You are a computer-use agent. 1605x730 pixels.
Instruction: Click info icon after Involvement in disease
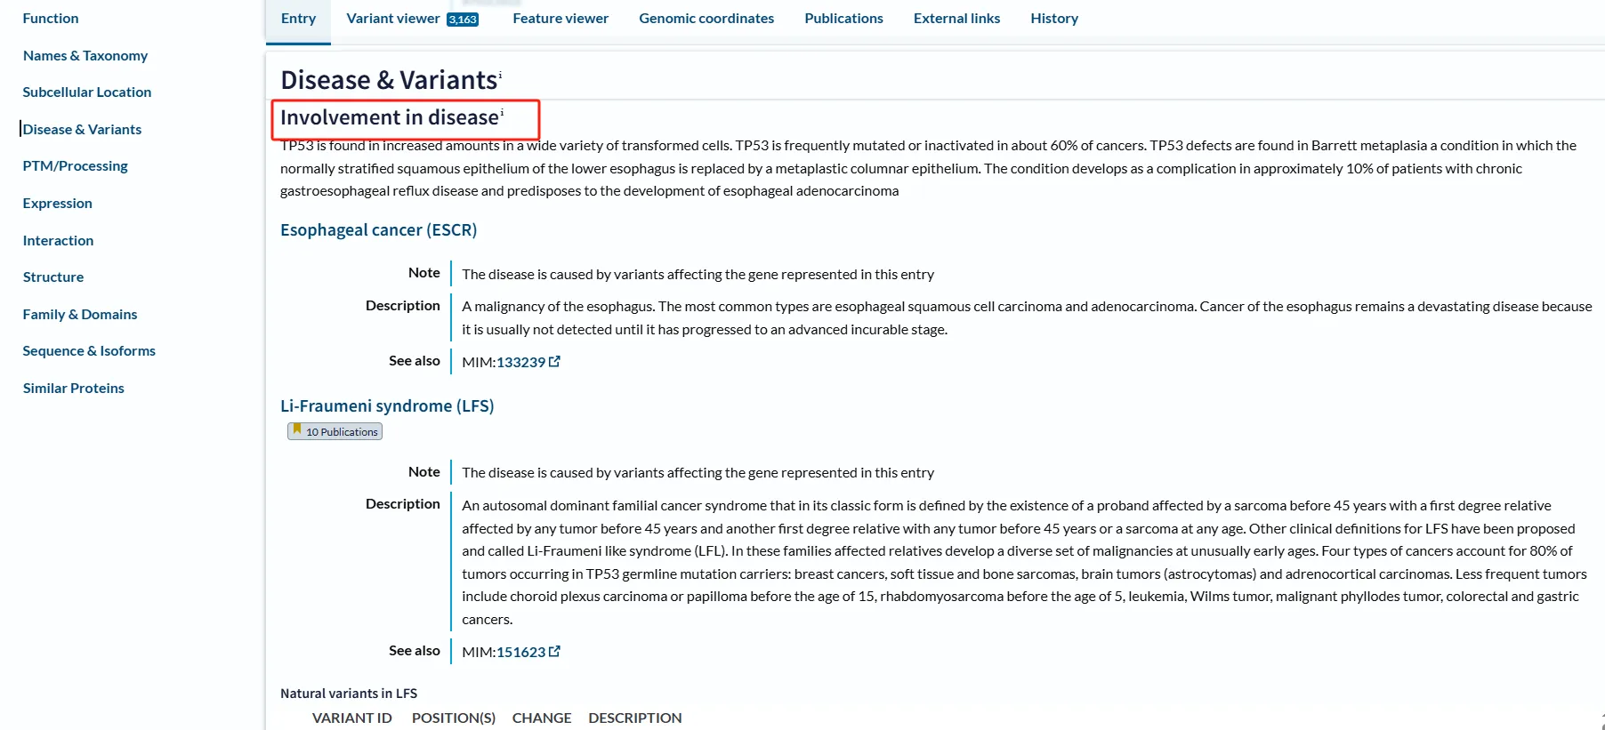502,113
